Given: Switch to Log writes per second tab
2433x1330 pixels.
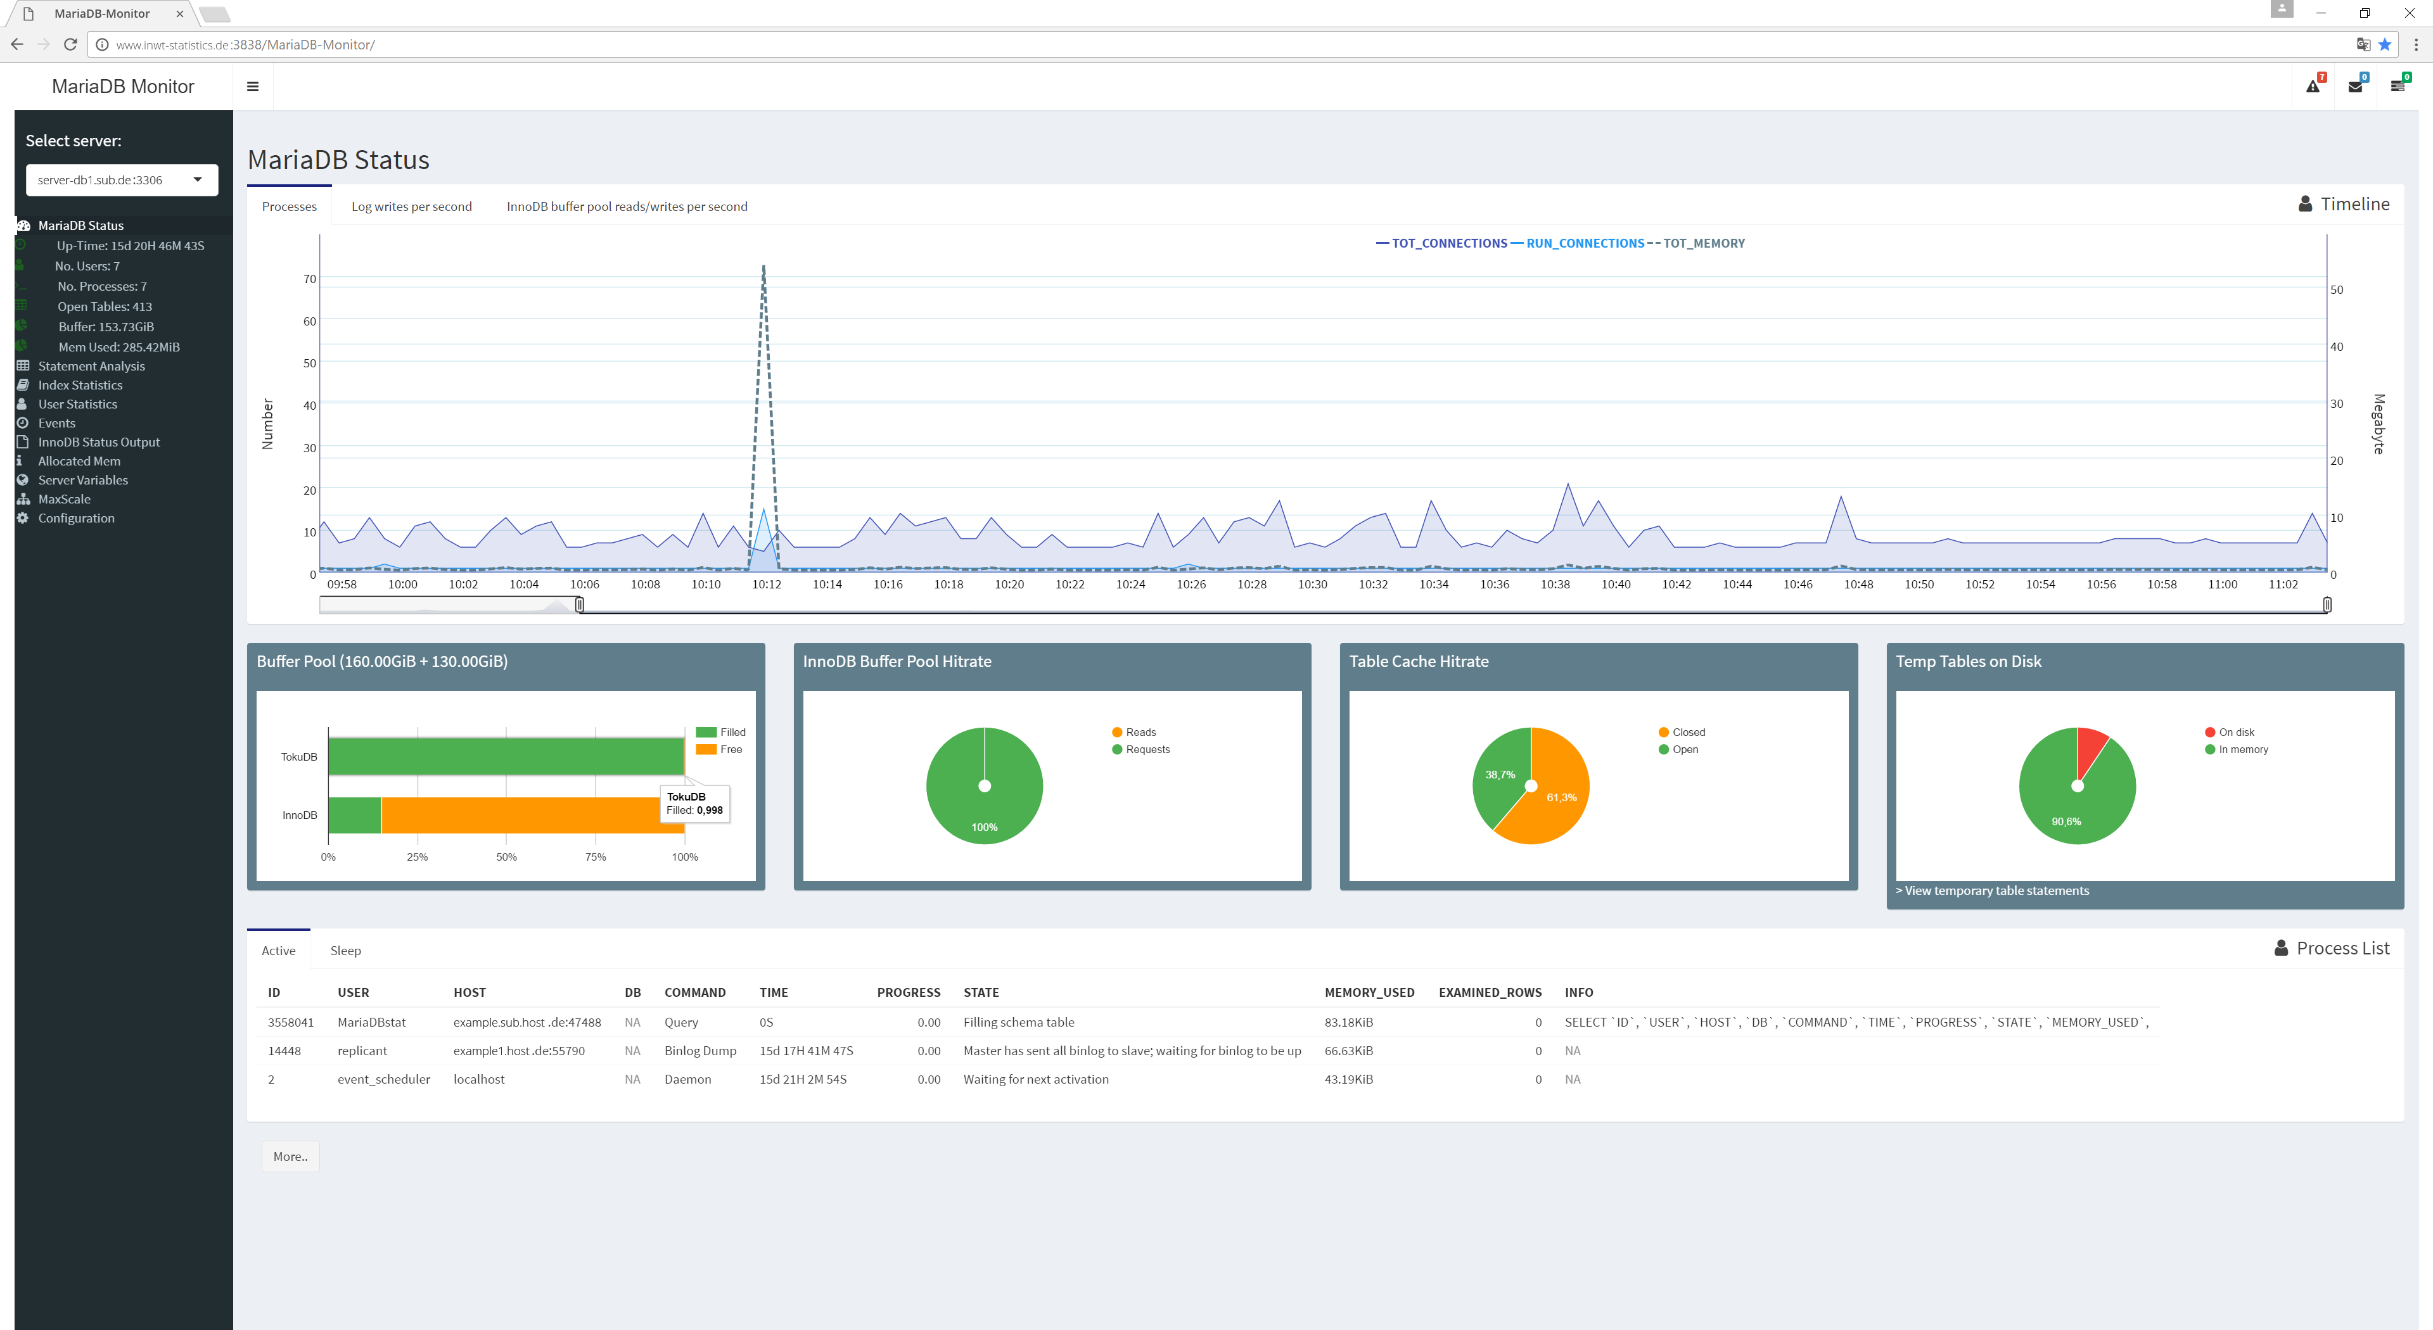Looking at the screenshot, I should [x=411, y=206].
